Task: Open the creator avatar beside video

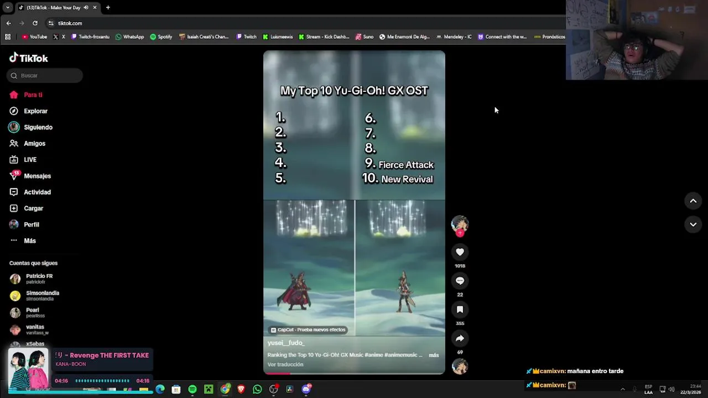Action: coord(460,223)
